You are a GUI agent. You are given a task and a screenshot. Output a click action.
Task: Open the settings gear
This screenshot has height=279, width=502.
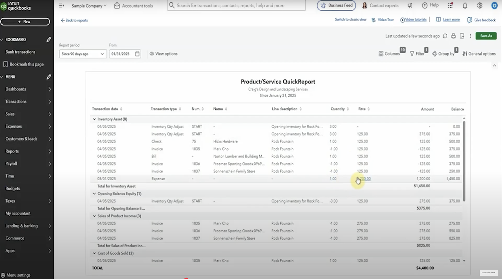point(480,6)
